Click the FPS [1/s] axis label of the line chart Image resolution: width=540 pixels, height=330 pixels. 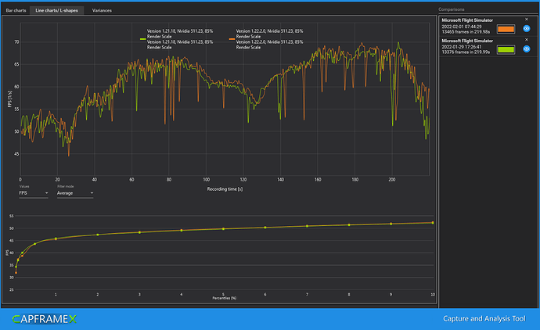click(9, 99)
